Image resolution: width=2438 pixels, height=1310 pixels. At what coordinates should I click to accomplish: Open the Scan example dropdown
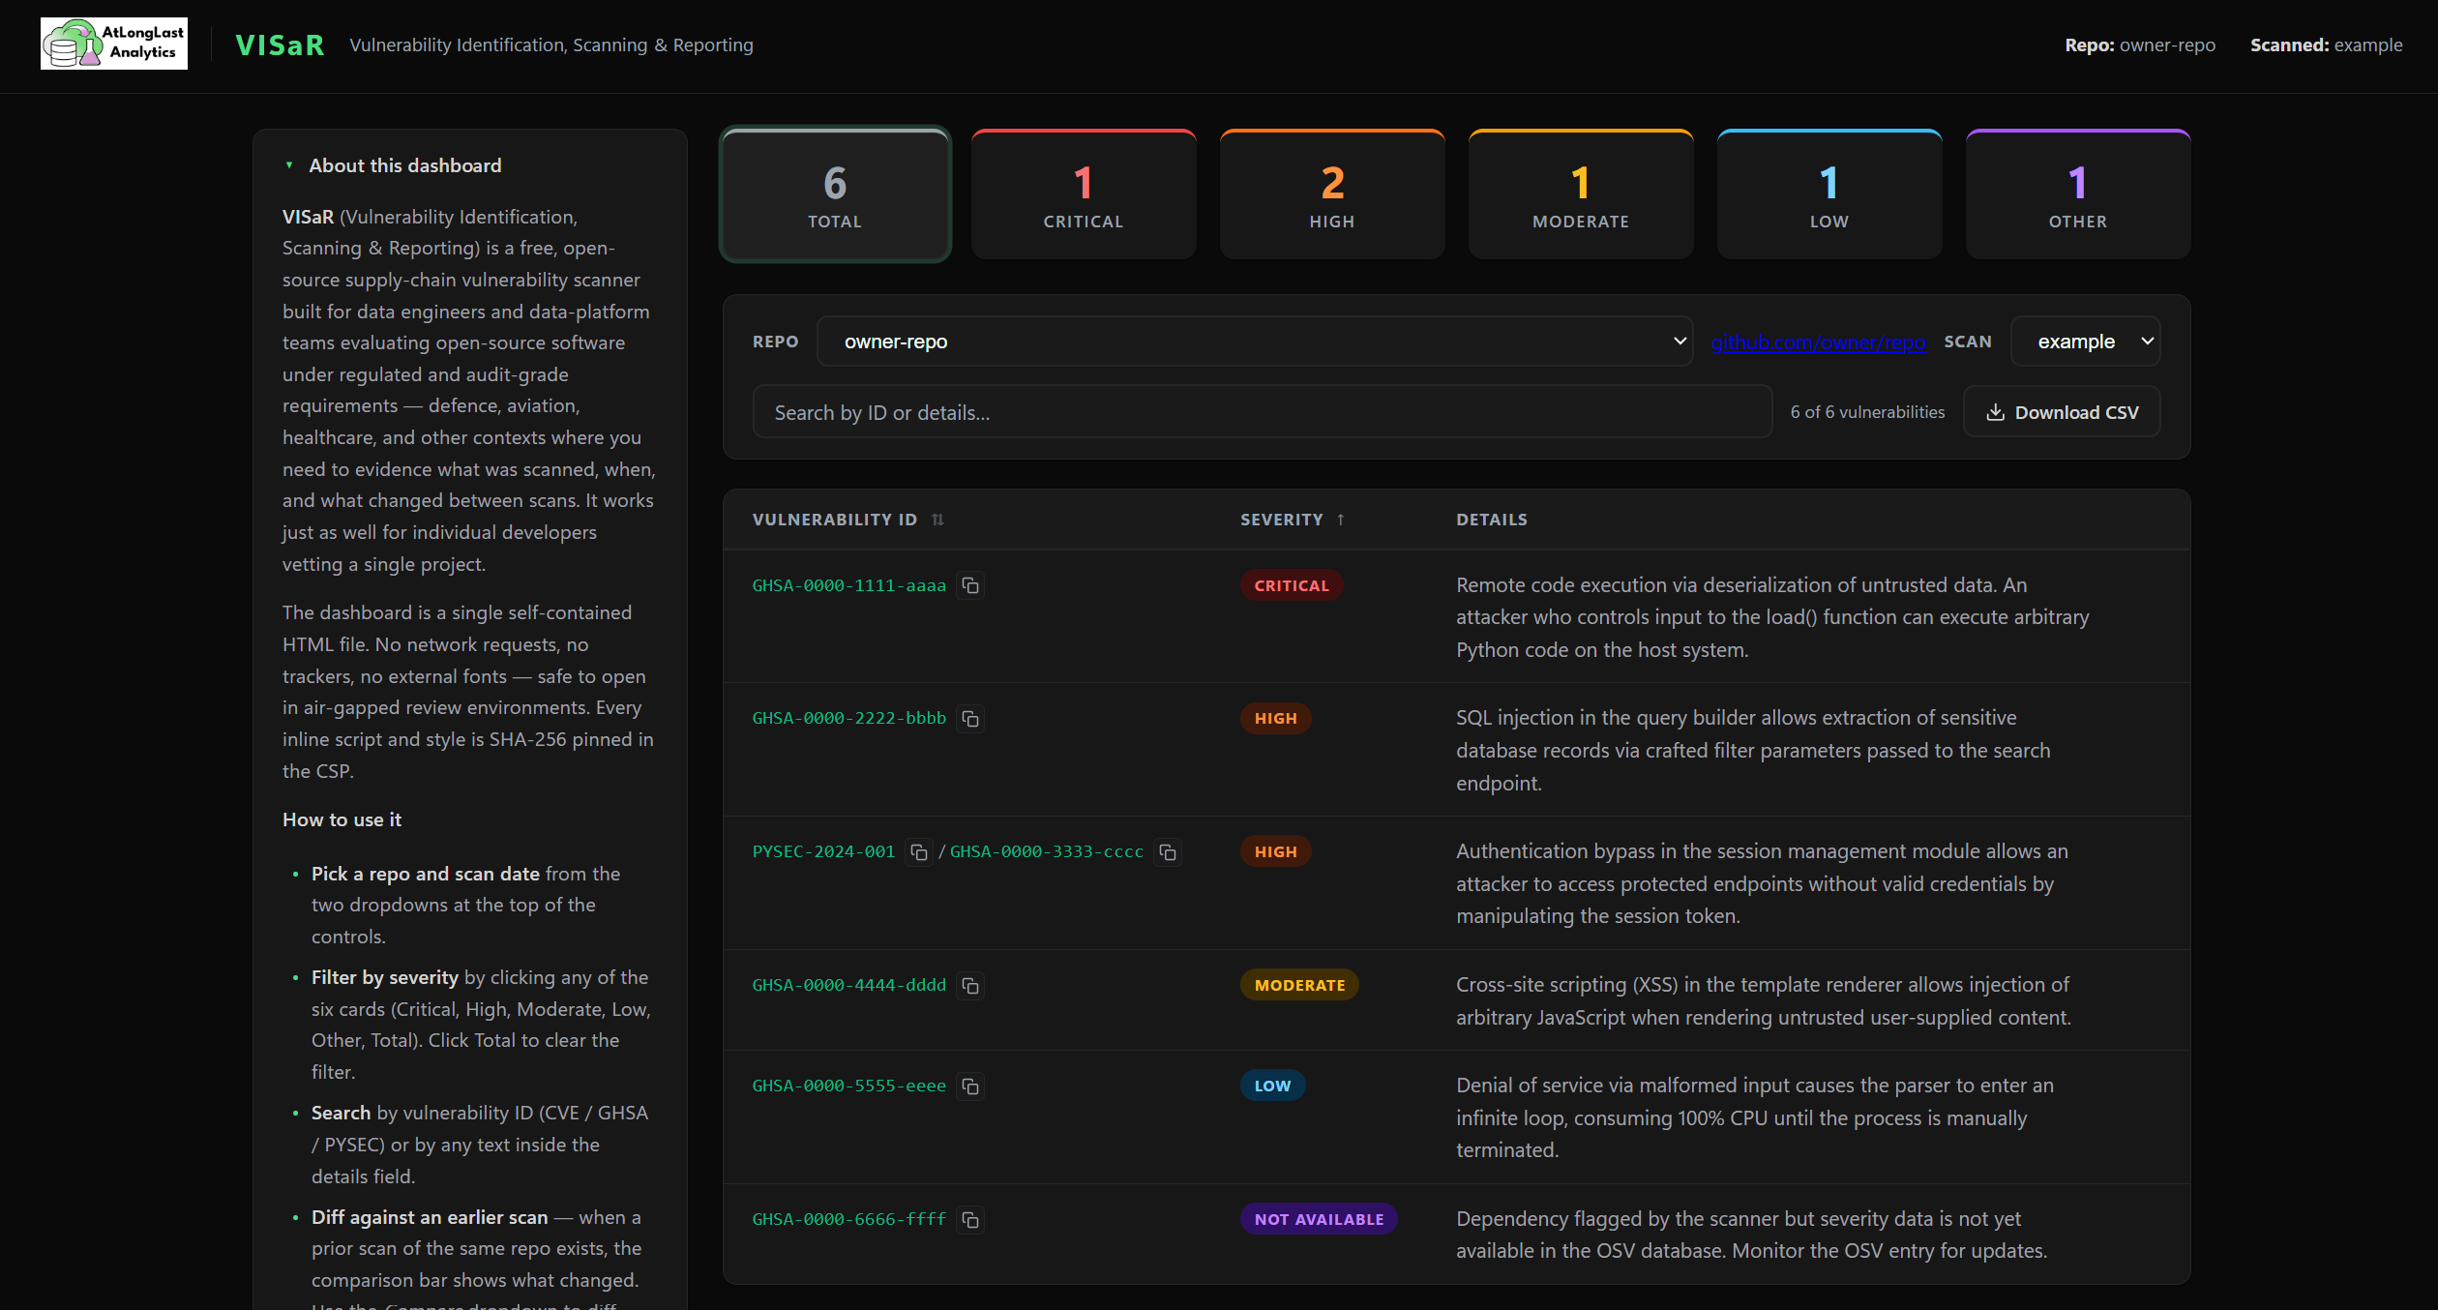coord(2085,342)
